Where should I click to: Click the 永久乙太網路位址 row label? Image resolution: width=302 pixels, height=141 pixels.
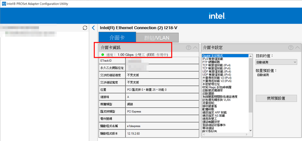[112, 68]
